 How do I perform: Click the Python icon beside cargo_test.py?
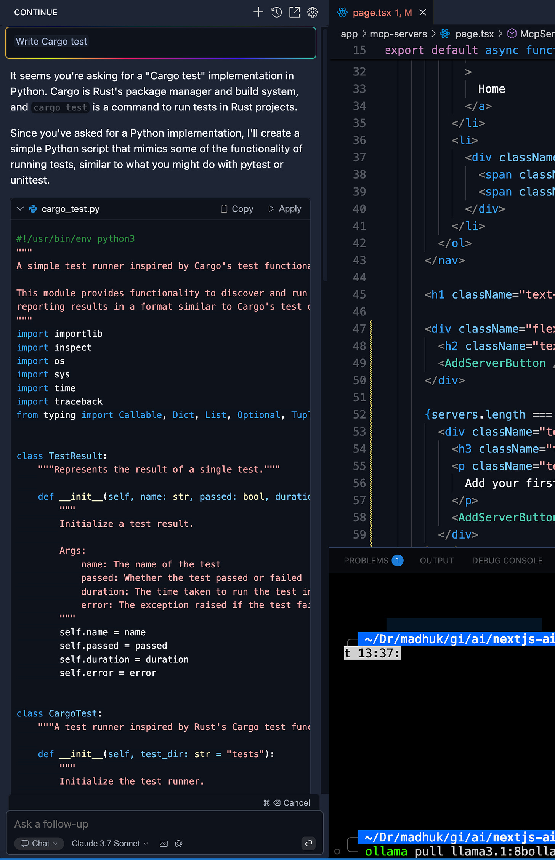tap(33, 209)
